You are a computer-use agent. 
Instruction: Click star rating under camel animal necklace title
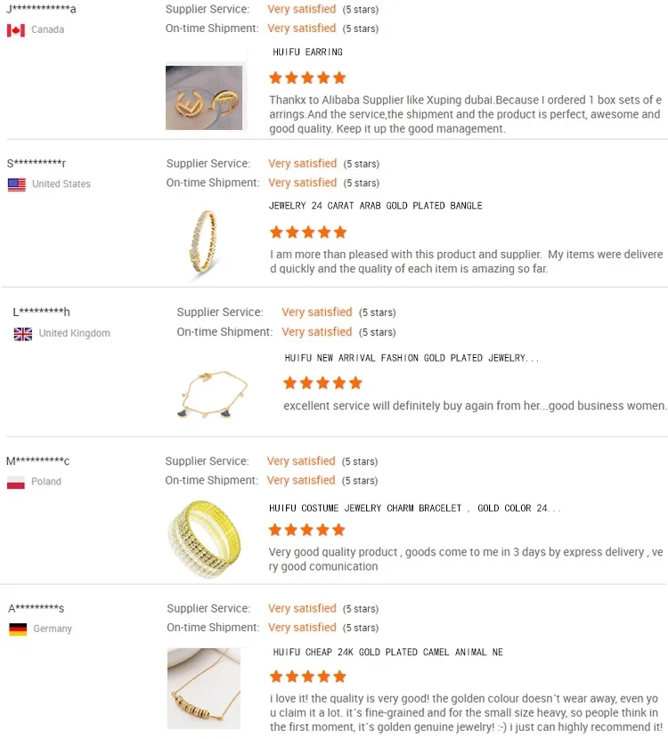307,677
